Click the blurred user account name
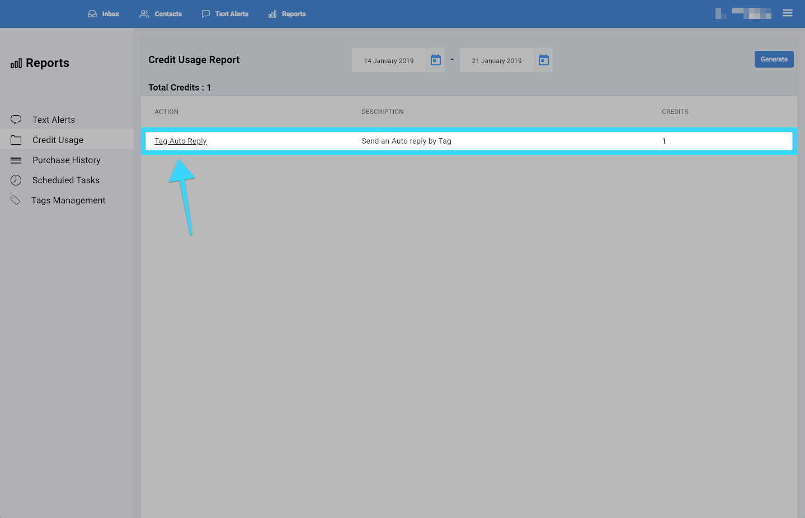Screen dimensions: 805x518 coord(743,13)
